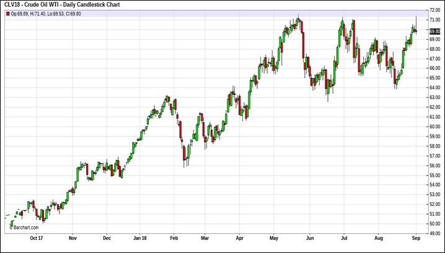This screenshot has height=253, width=445.
Task: Click the 'Sep' date axis label
Action: click(x=416, y=238)
